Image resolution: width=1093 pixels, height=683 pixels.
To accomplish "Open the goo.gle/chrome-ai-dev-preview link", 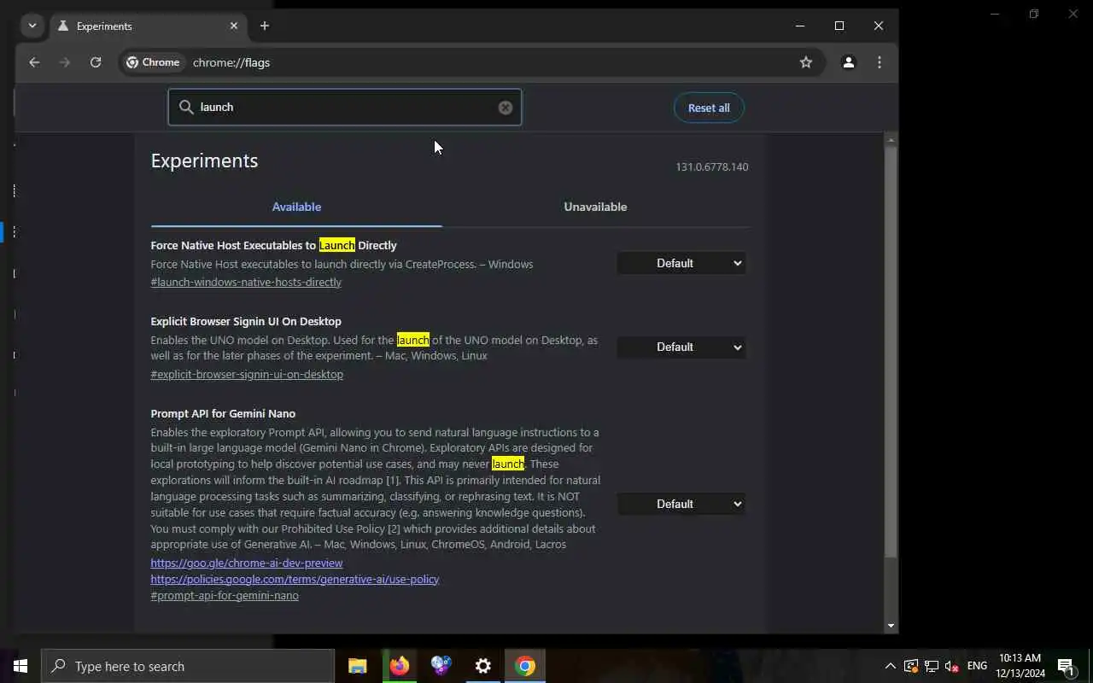I will pyautogui.click(x=247, y=563).
